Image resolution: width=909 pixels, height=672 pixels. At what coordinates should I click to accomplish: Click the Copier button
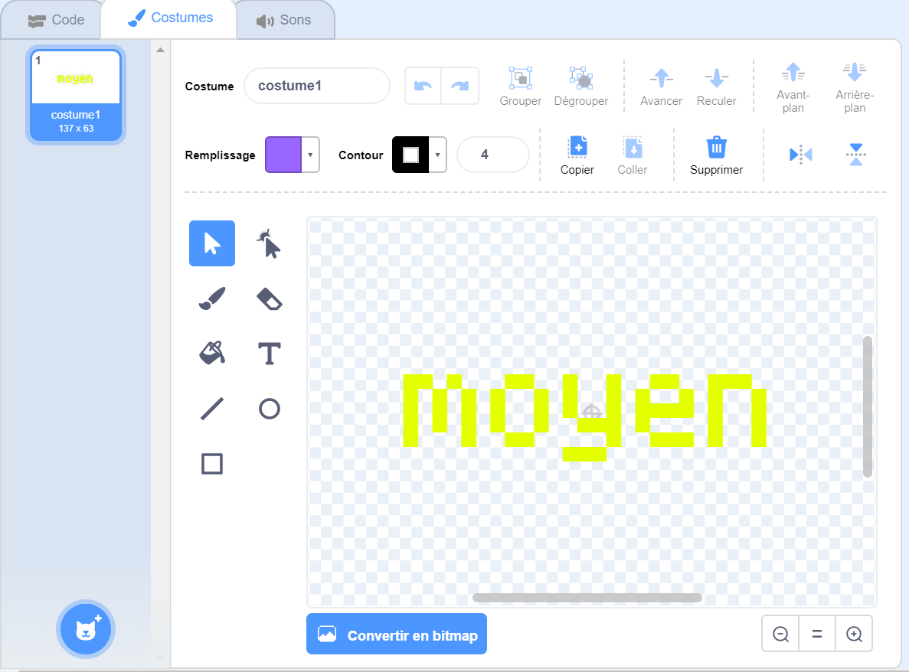tap(577, 154)
